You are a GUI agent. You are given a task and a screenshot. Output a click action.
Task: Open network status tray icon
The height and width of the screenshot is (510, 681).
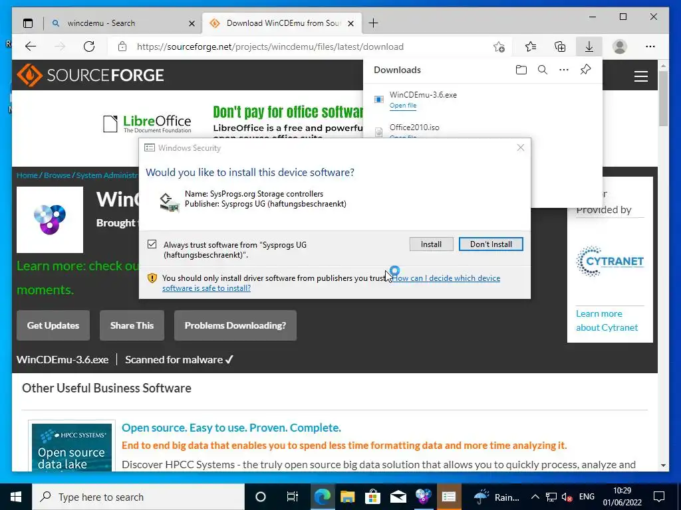click(551, 497)
